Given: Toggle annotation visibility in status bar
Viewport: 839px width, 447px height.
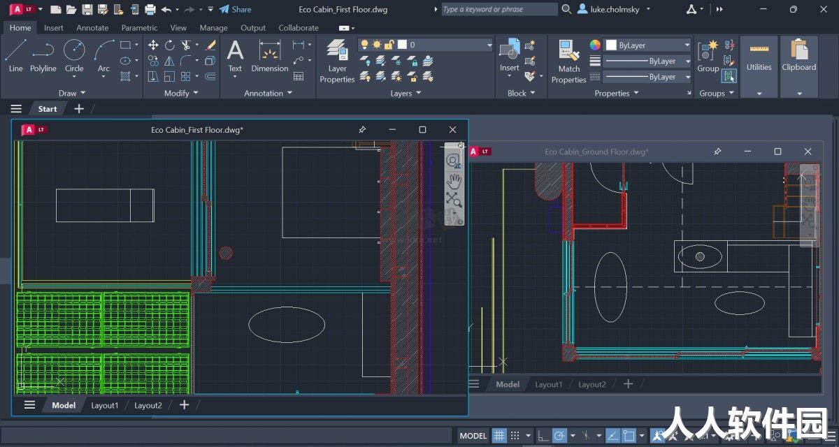Looking at the screenshot, I should coord(658,436).
